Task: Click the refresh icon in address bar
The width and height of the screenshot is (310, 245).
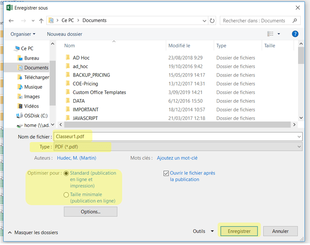Action: 212,21
